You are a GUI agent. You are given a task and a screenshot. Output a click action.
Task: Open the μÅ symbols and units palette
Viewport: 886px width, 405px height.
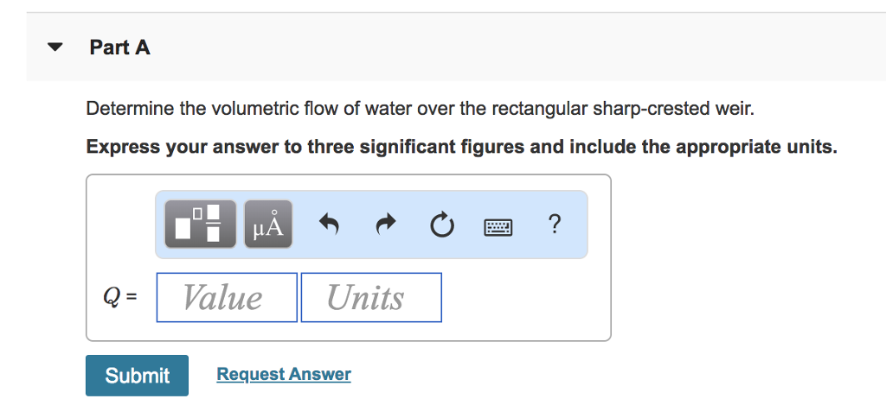[268, 224]
